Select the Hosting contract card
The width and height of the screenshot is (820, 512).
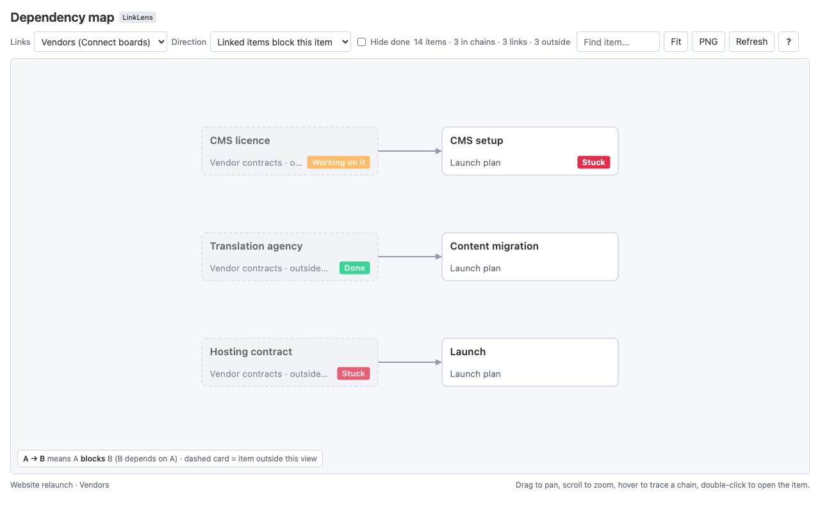tap(290, 362)
